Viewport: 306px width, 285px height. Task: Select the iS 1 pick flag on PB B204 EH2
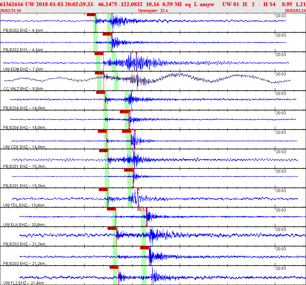124,112
